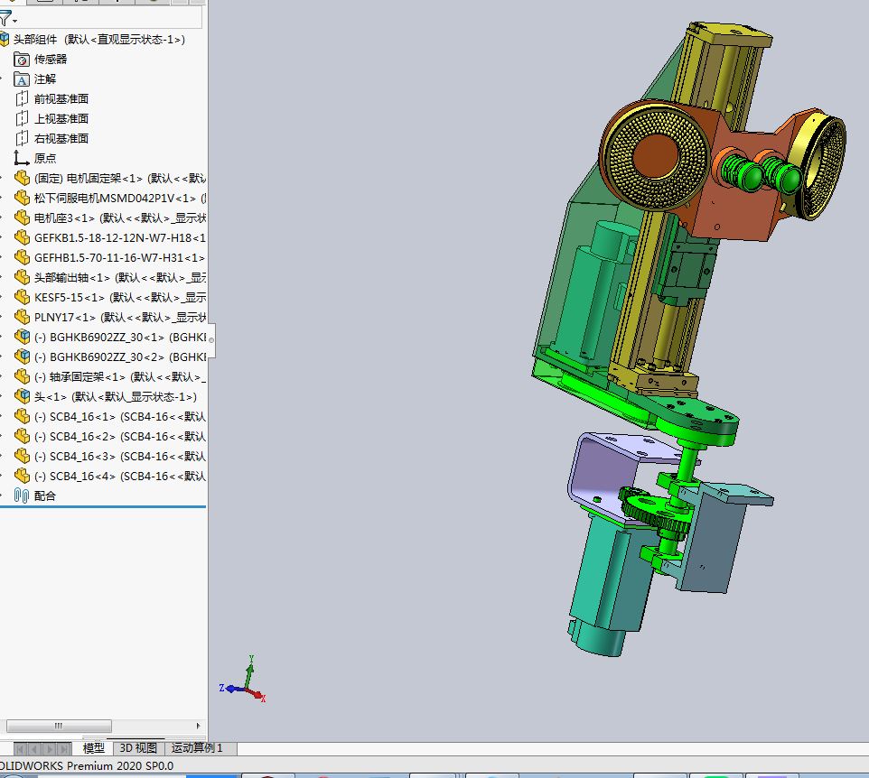Click the first-tab navigation arrow
Viewport: 869px width, 778px height.
click(20, 749)
